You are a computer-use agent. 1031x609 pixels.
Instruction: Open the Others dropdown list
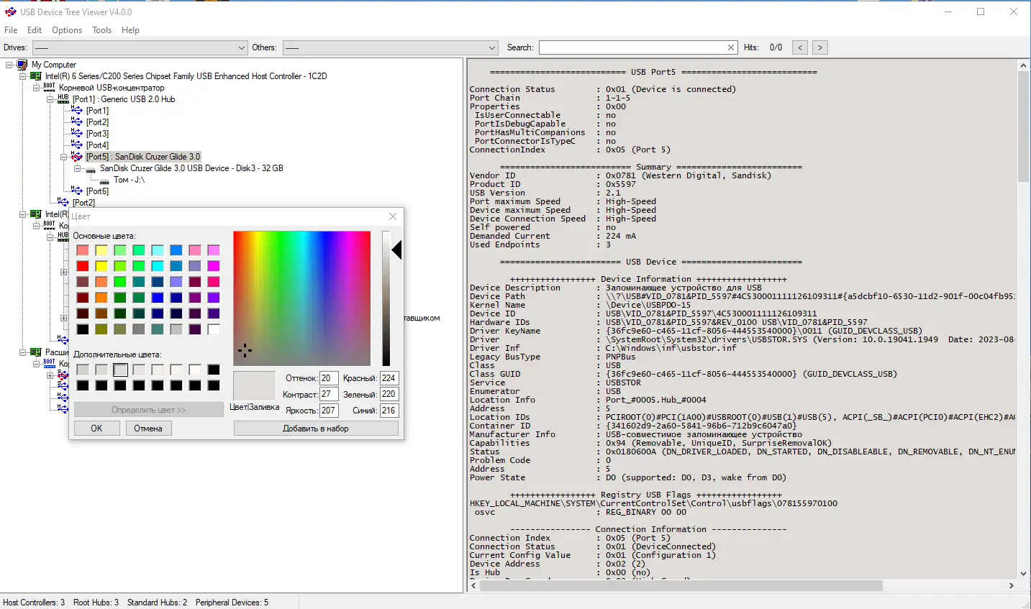pos(492,48)
